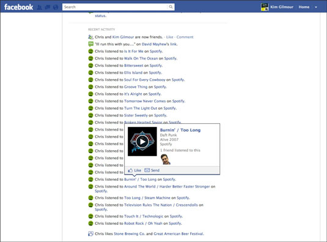Click likes icon beside Stone Brewing Co.
327x242 pixels.
coord(90,233)
